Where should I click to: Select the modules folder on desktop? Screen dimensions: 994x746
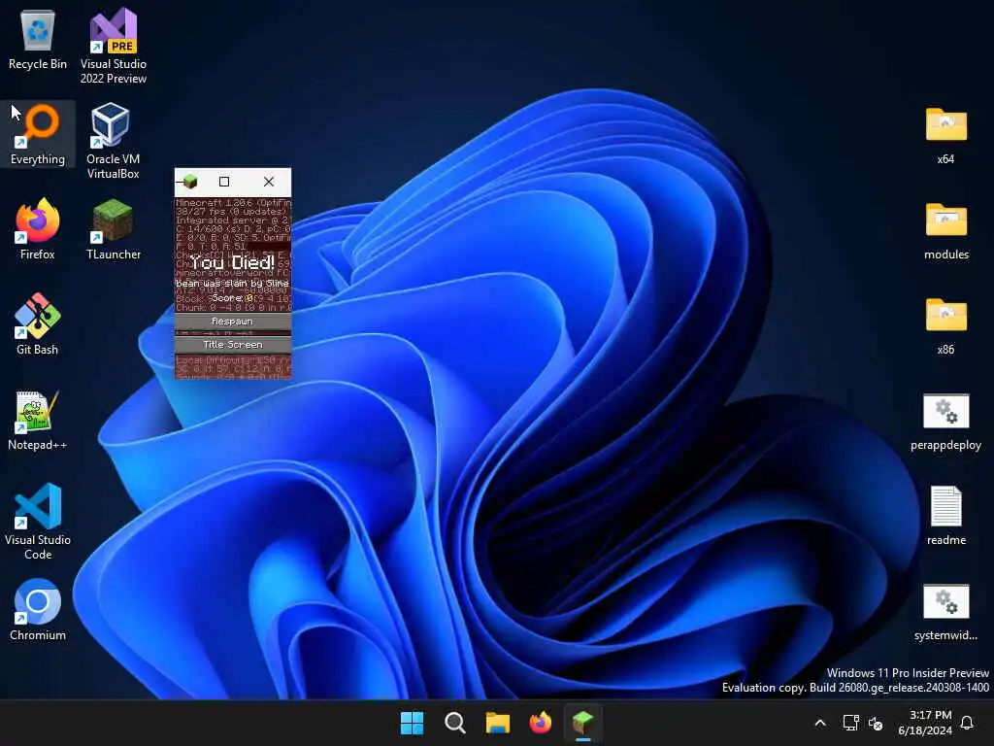click(x=945, y=229)
